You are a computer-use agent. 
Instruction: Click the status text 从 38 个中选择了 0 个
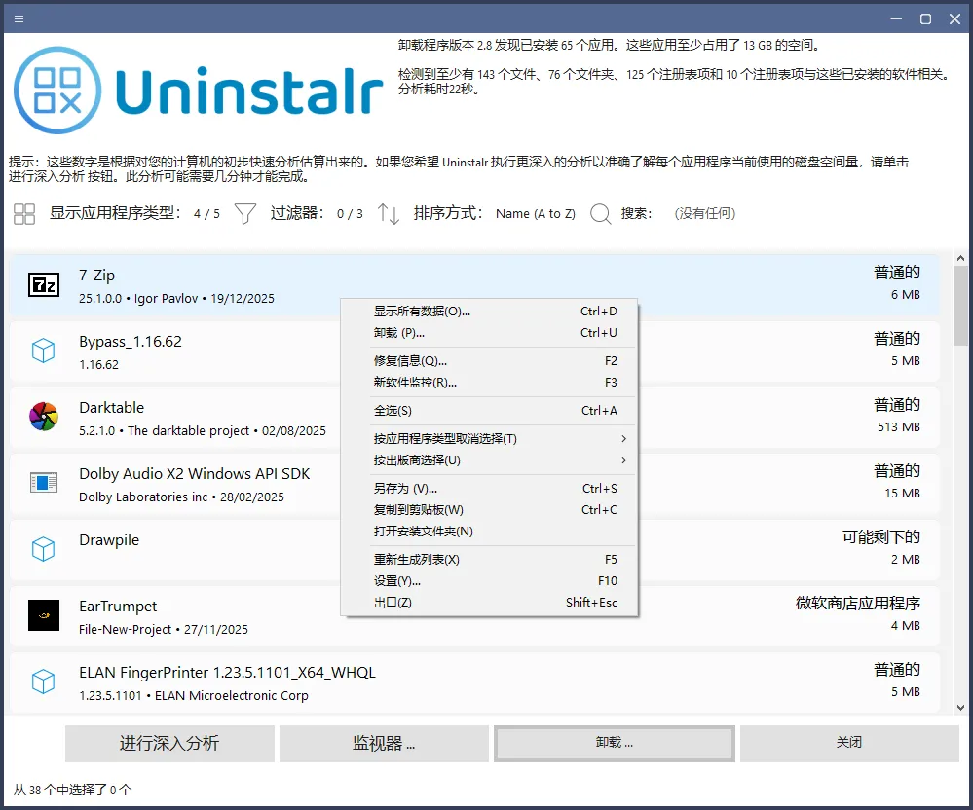coord(73,791)
